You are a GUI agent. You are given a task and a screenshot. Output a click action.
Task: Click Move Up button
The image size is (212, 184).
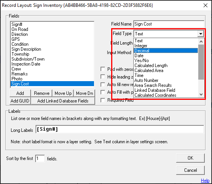point(63,93)
